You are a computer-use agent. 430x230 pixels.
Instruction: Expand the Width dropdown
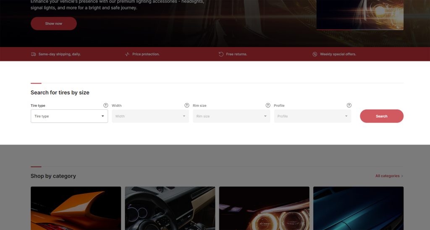150,116
